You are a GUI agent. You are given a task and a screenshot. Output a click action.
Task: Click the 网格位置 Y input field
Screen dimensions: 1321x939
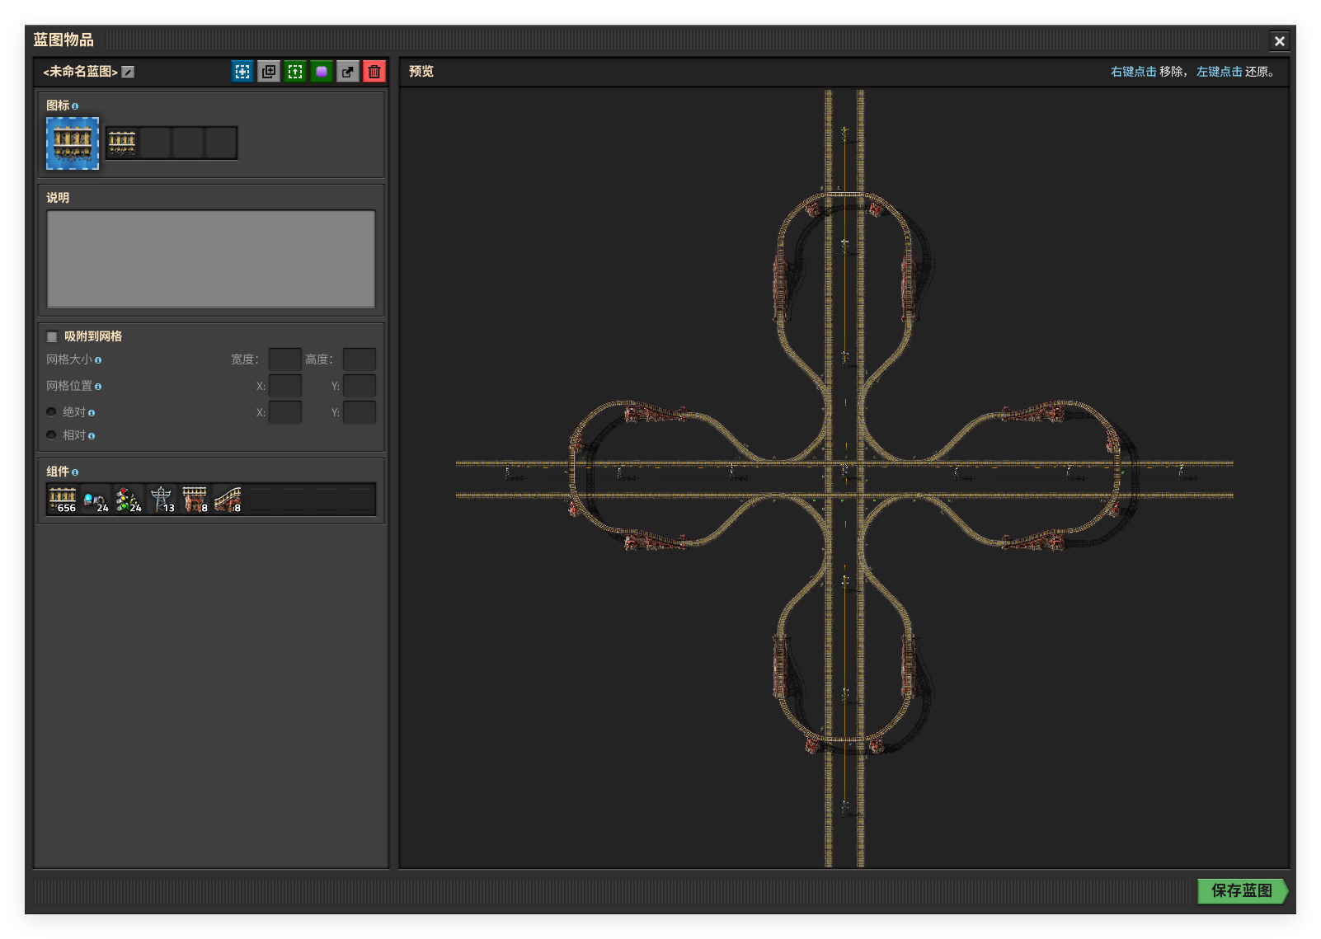pyautogui.click(x=360, y=386)
